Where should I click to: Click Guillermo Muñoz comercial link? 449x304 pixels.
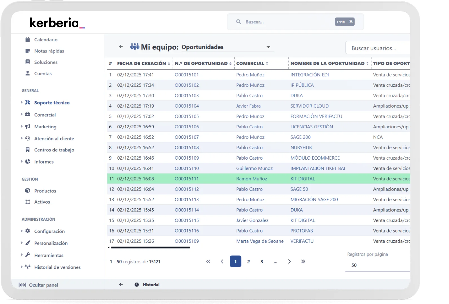pos(254,168)
